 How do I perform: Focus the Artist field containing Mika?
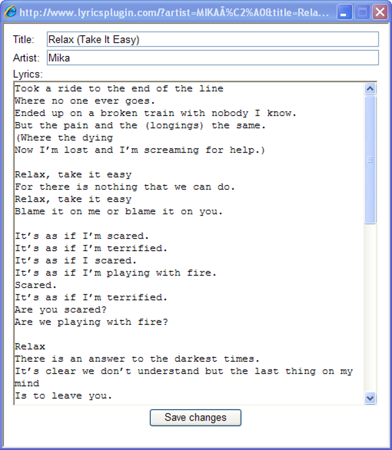click(212, 58)
